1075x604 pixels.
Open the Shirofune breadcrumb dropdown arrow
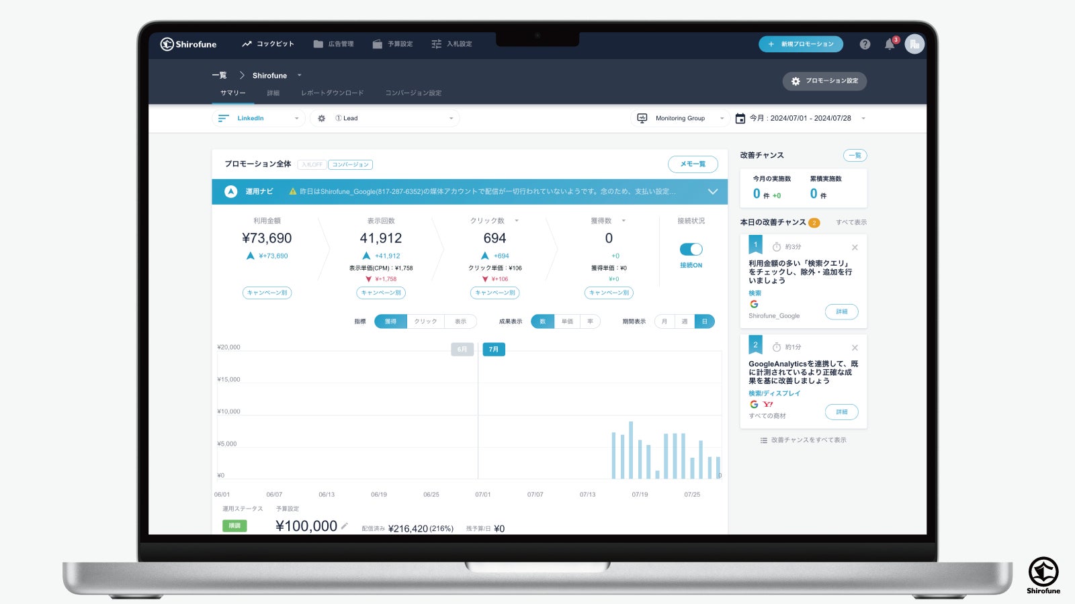click(x=300, y=75)
